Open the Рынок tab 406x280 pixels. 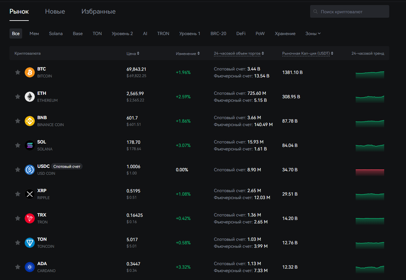point(19,12)
